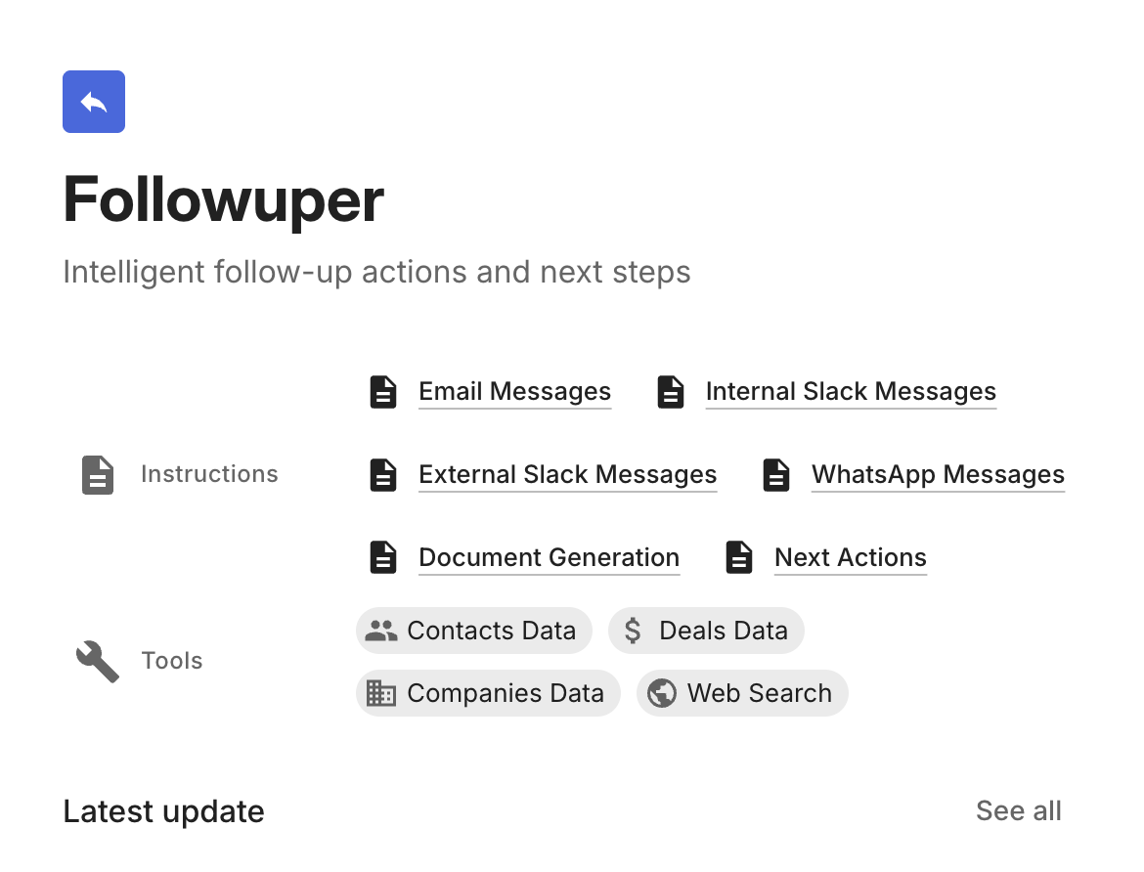The height and width of the screenshot is (872, 1144).
Task: Open the Internal Slack Messages instruction
Action: pos(851,392)
